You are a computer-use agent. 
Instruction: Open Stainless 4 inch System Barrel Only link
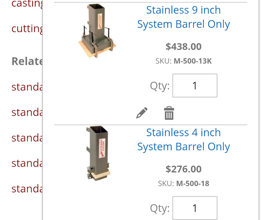[x=183, y=139]
